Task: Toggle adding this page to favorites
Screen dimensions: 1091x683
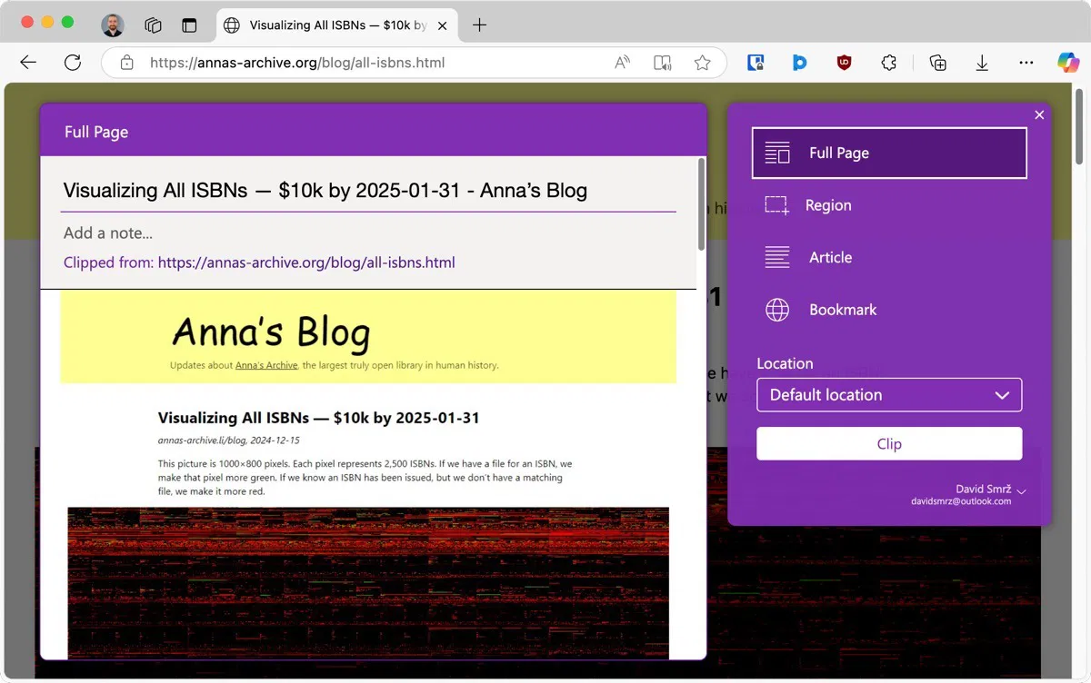Action: click(703, 63)
